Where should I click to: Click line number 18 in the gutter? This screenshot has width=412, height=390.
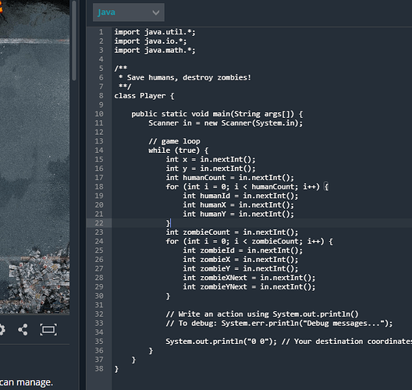tap(99, 186)
